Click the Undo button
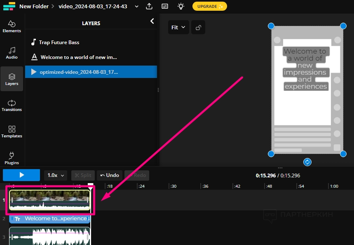 [110, 175]
